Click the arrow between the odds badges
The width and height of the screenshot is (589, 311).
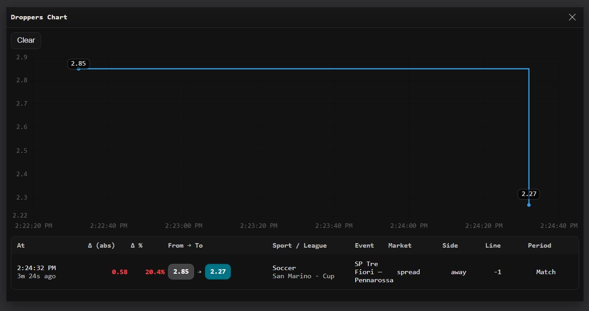tap(198, 271)
